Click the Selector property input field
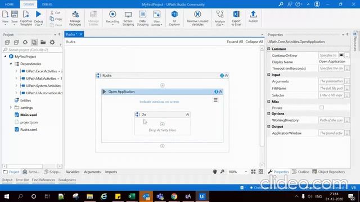The image size is (360, 202). 331,95
